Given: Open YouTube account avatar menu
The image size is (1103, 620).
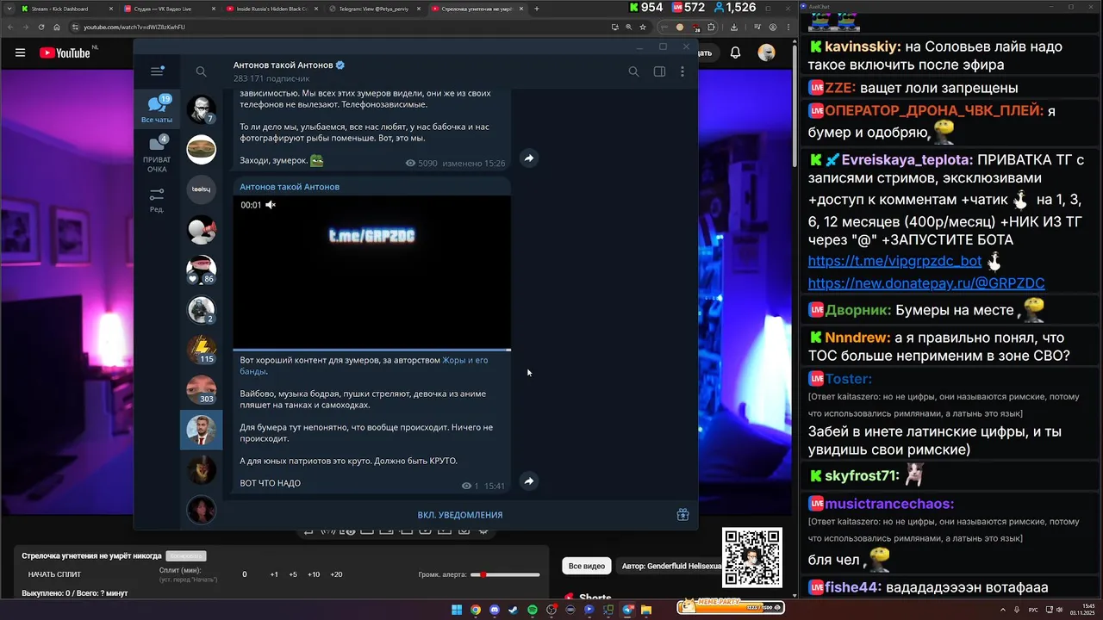Looking at the screenshot, I should pyautogui.click(x=766, y=53).
